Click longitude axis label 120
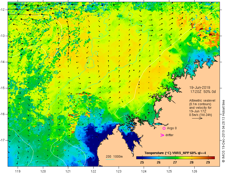The width and height of the screenshot is (225, 174). (x=43, y=171)
